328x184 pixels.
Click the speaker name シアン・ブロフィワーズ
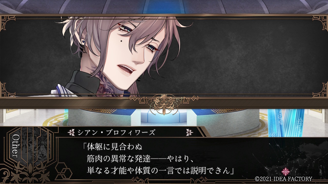[116, 132]
